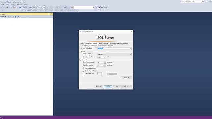
Task: Open an Analysis Services DMX Query
Action: click(39, 7)
